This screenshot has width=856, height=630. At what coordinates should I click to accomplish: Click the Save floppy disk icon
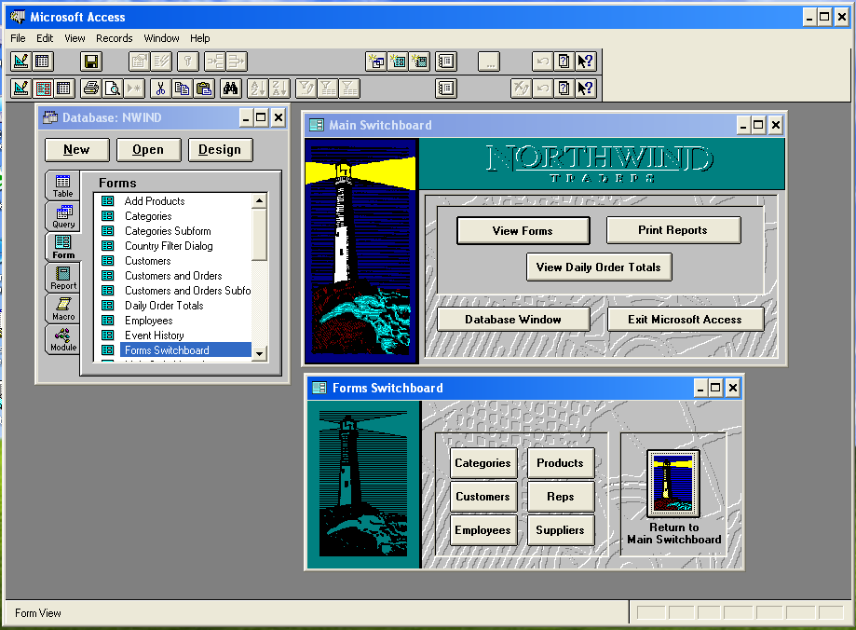click(91, 62)
